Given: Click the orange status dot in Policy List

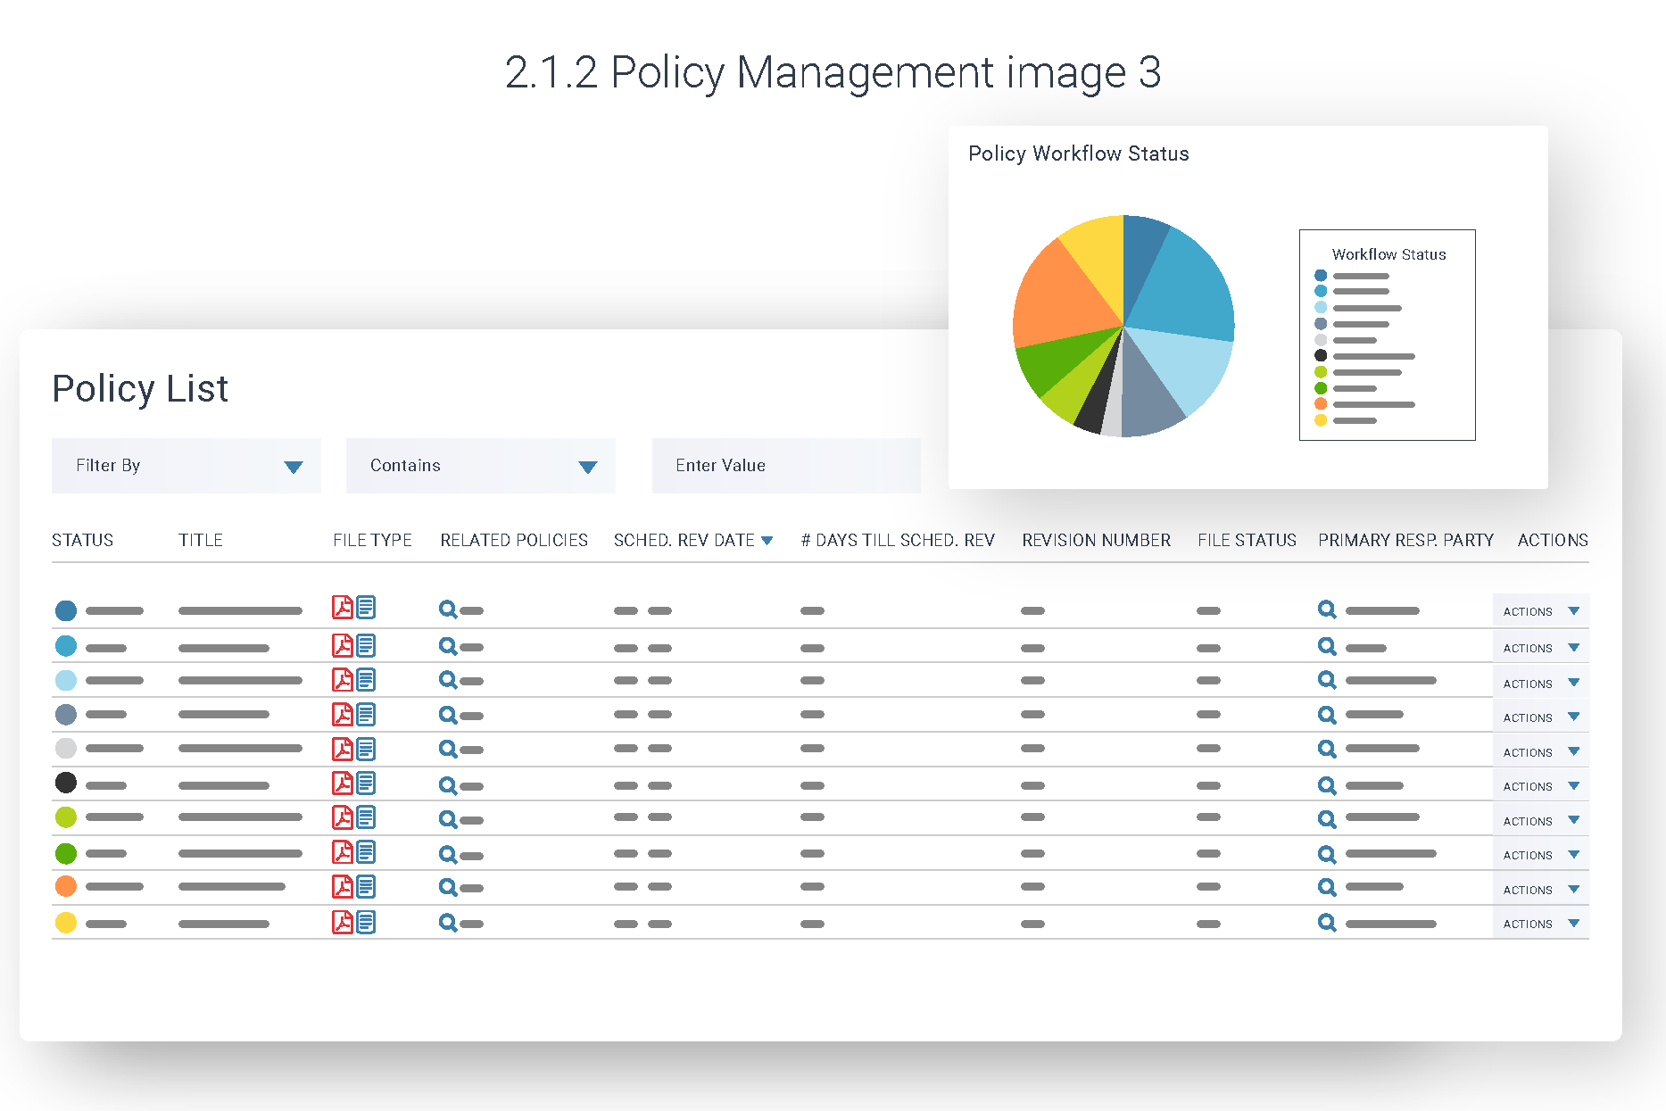Looking at the screenshot, I should tap(66, 886).
